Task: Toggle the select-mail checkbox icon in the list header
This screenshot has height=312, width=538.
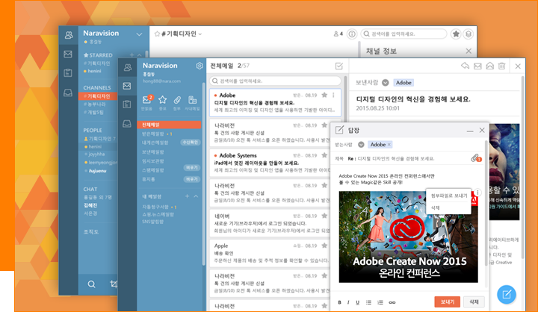Action: point(339,66)
